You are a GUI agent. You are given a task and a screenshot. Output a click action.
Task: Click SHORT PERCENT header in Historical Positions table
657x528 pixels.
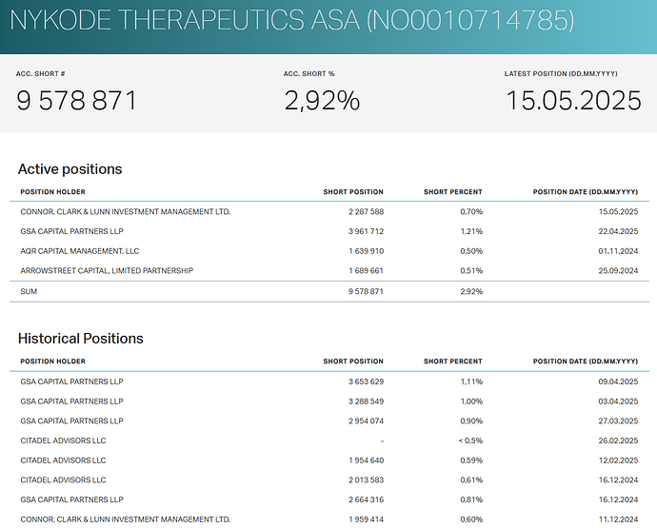point(453,362)
